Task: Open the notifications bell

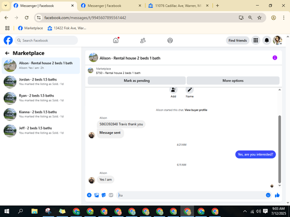Action: (x=267, y=41)
